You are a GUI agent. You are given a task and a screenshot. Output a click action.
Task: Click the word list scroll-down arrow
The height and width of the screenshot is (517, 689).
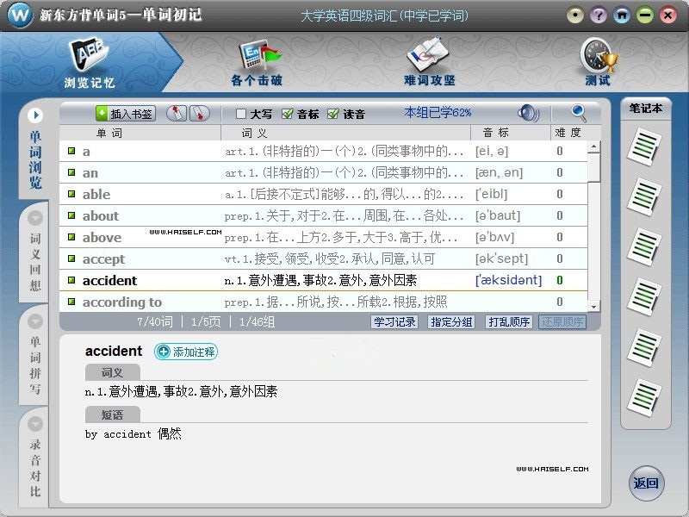coord(593,307)
